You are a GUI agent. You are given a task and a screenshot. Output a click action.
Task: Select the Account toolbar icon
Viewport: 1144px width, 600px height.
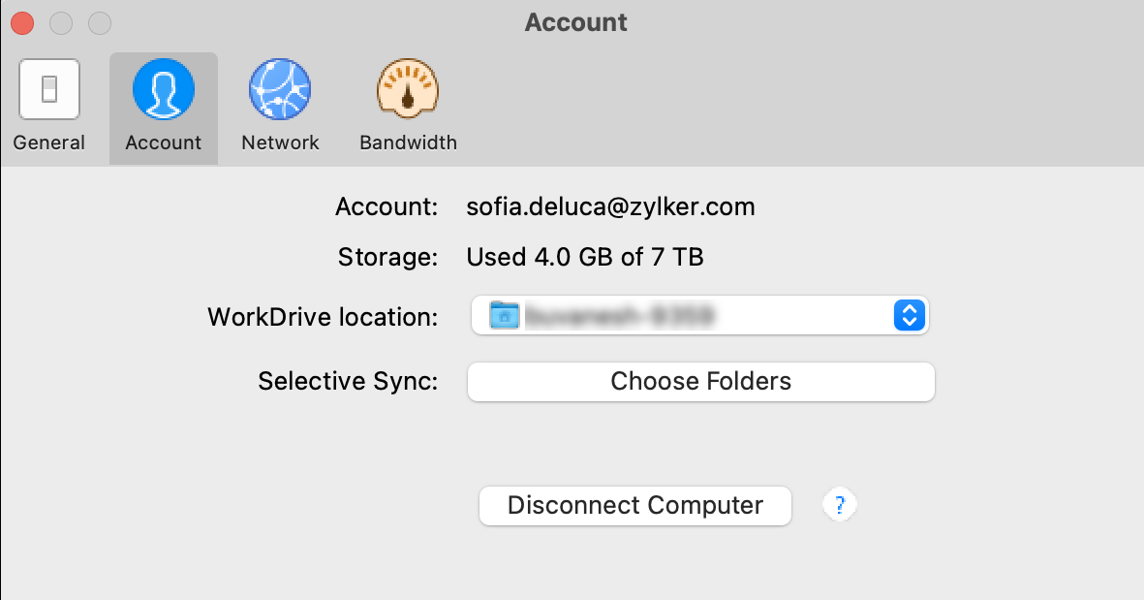click(x=164, y=108)
